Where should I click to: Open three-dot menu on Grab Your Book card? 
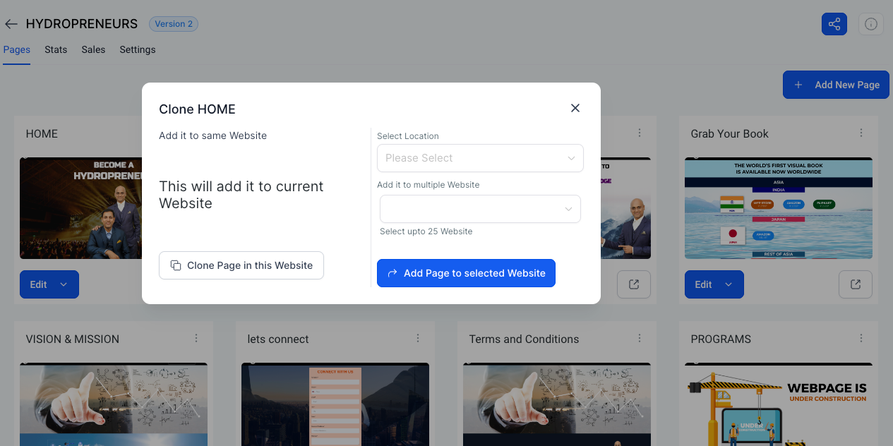[x=861, y=133]
